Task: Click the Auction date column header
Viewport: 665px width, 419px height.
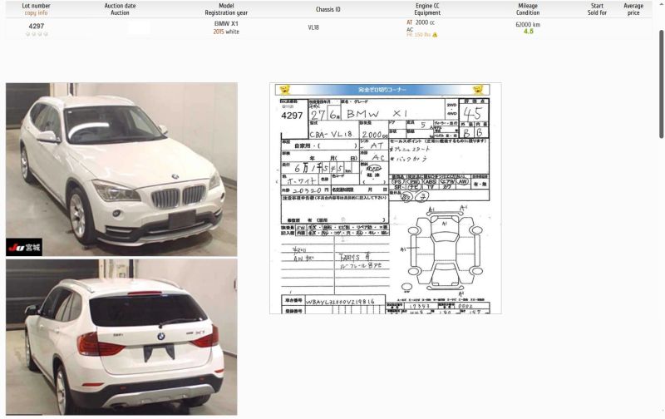Action: click(120, 6)
